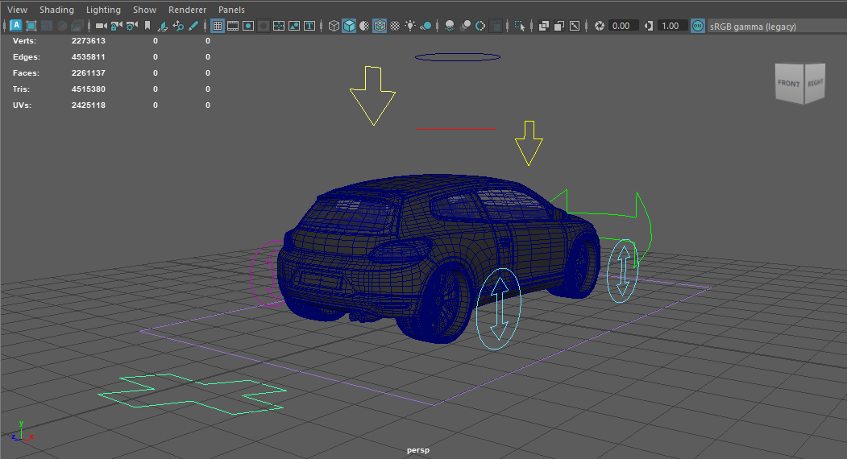
Task: Click the RIGHT face of the view cube
Action: (x=815, y=82)
